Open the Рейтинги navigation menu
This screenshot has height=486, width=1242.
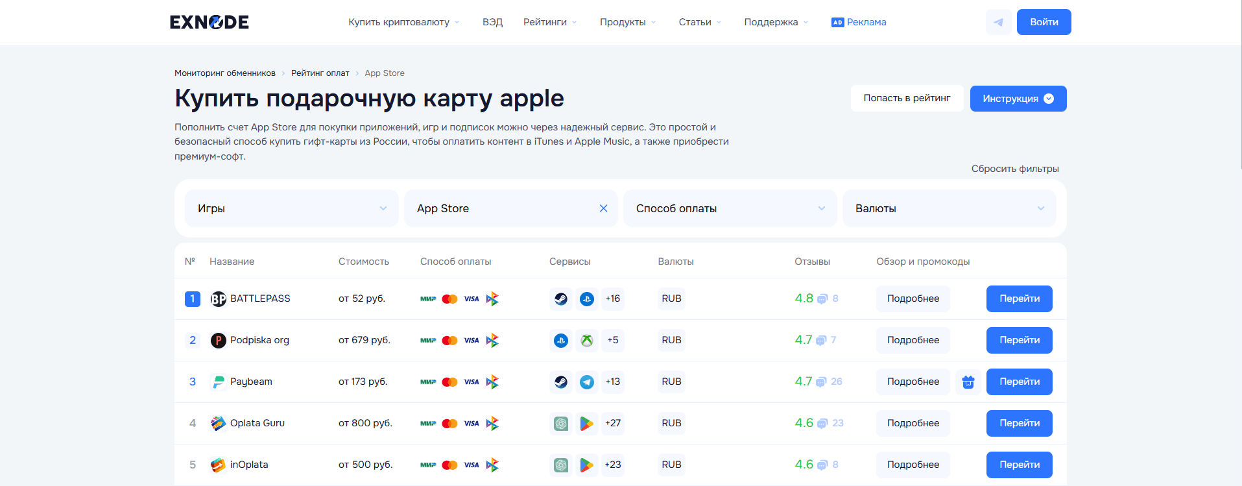[x=549, y=22]
